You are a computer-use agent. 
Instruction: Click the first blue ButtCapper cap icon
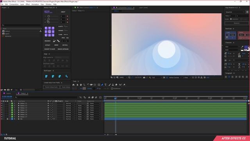tap(46, 76)
